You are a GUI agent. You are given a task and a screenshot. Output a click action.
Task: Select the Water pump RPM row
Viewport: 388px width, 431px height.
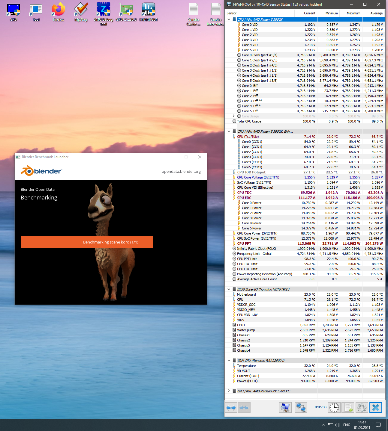pos(305,330)
